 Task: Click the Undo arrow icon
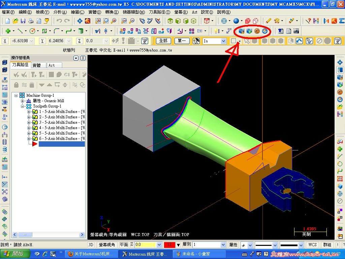(59, 21)
